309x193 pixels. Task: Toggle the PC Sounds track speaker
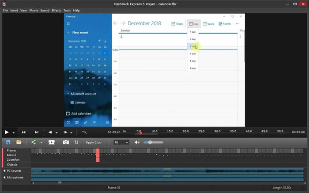click(x=4, y=170)
